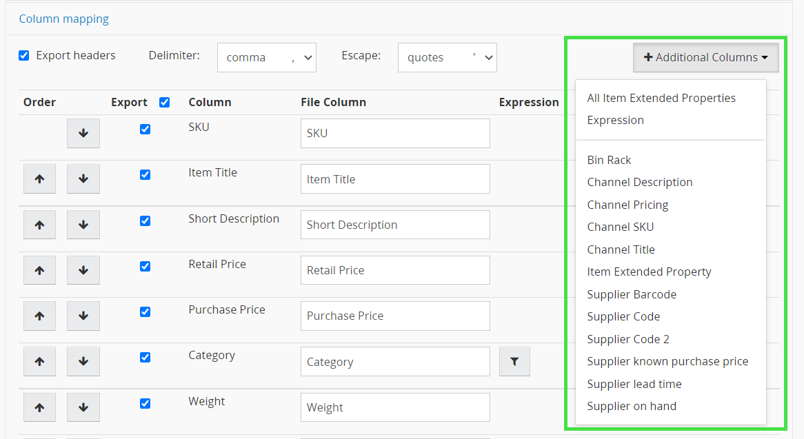The width and height of the screenshot is (804, 439).
Task: Move Short Description row down
Action: point(83,225)
